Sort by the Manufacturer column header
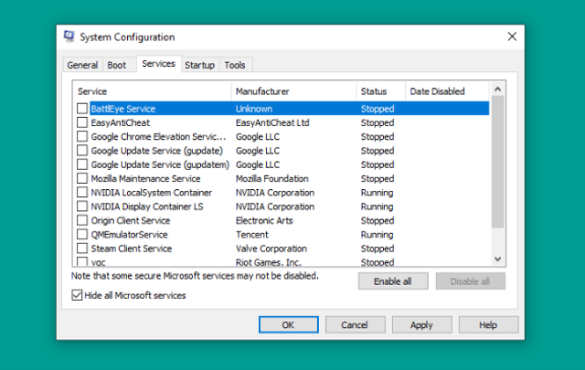The width and height of the screenshot is (585, 370). pyautogui.click(x=294, y=91)
